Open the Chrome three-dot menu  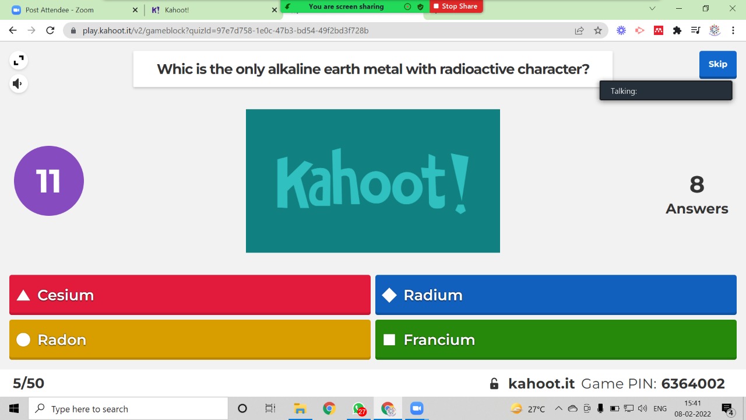(733, 30)
